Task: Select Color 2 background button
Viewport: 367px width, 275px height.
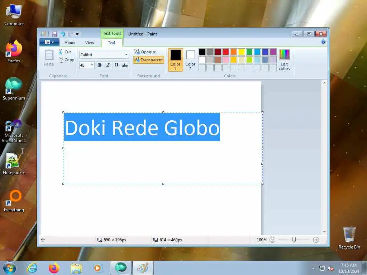Action: point(190,60)
